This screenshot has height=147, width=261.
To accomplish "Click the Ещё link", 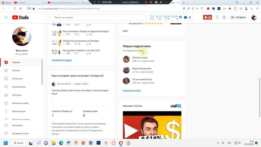I will [x=125, y=31].
